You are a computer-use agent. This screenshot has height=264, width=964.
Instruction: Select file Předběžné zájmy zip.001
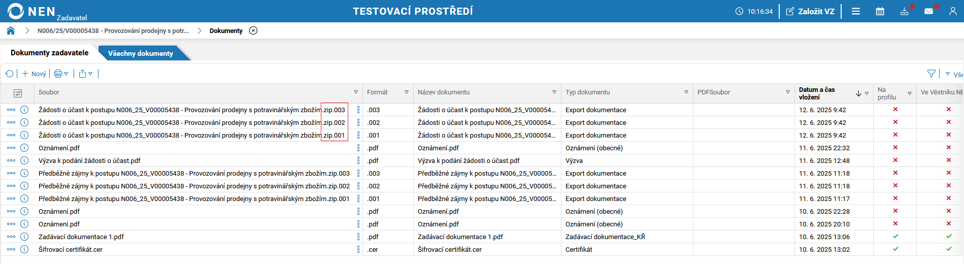pos(194,199)
